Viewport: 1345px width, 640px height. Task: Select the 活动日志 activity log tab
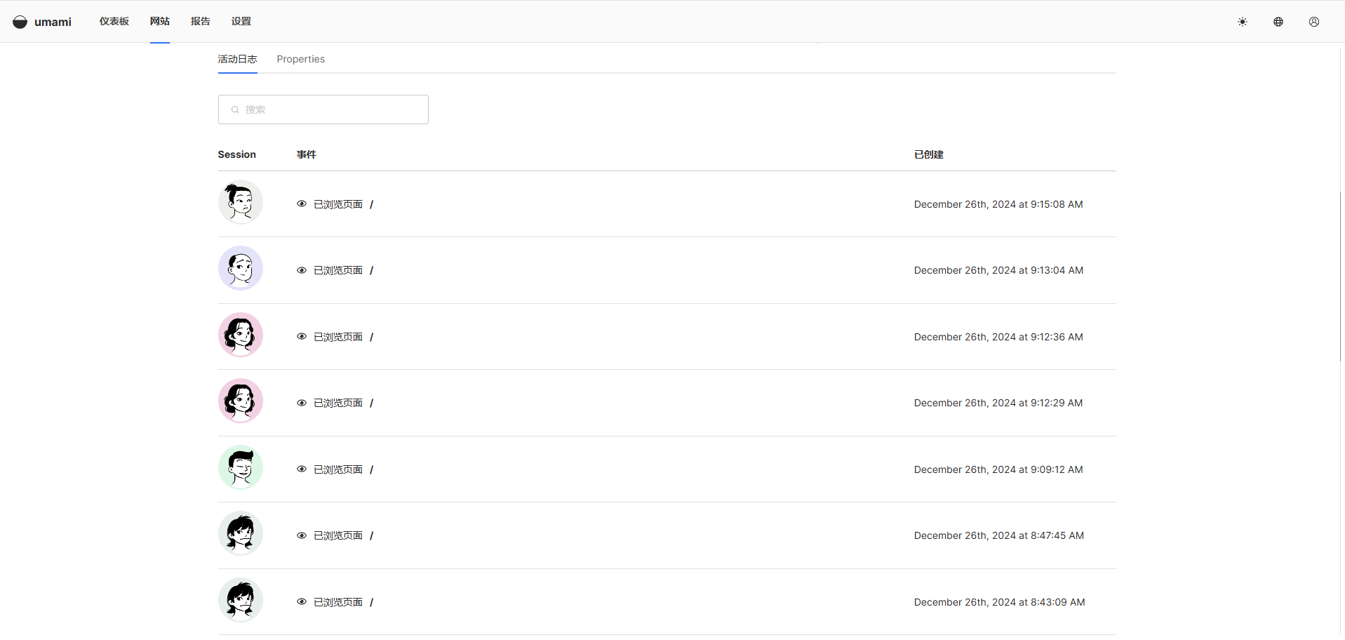[237, 59]
